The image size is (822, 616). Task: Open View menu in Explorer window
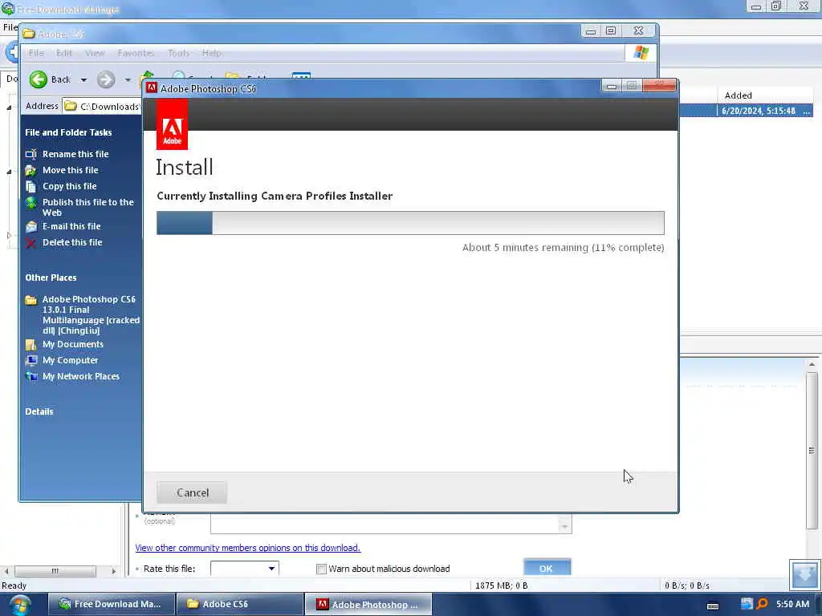95,53
